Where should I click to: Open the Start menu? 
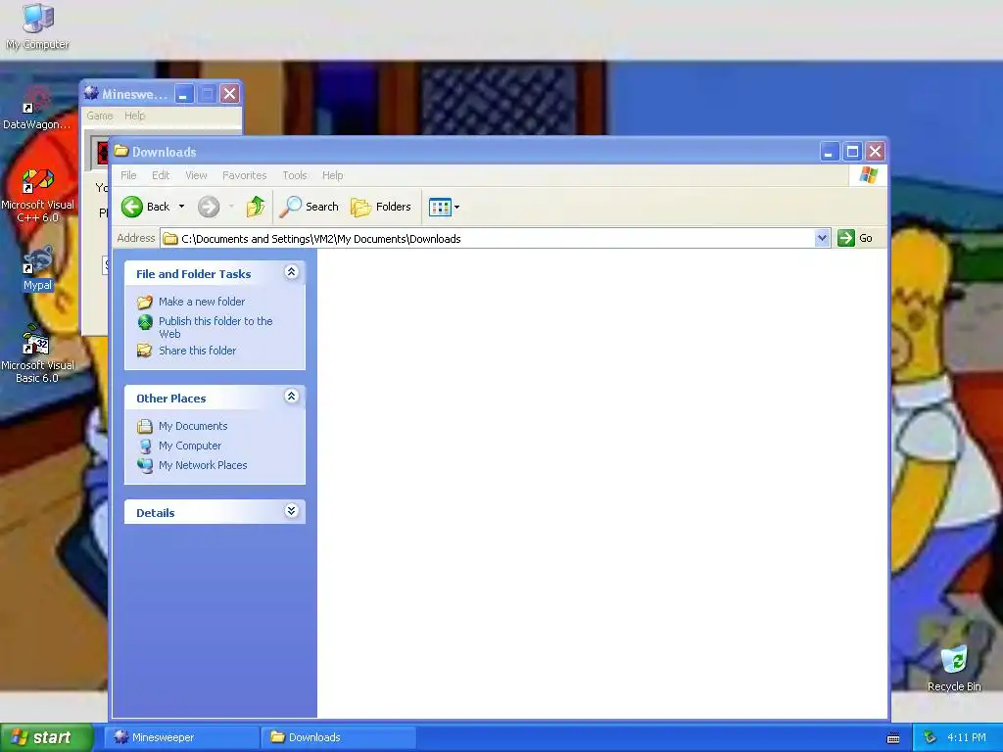coord(47,737)
